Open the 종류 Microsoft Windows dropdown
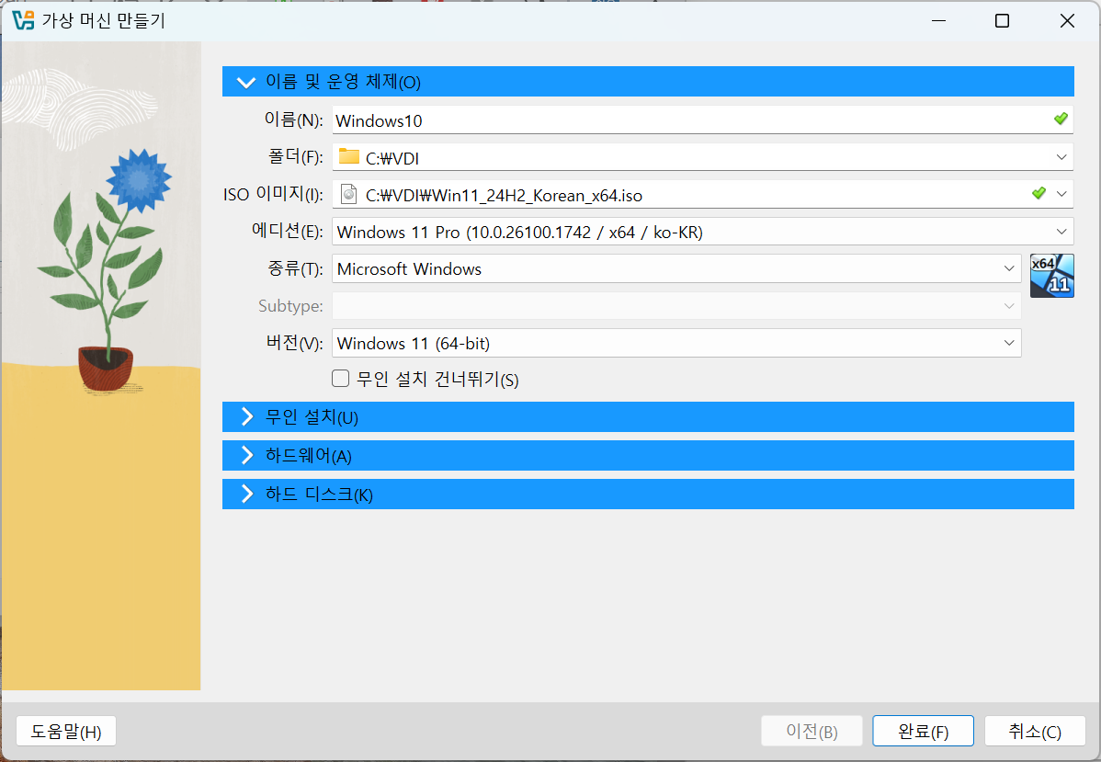Screen dimensions: 1101x762 click(x=677, y=269)
